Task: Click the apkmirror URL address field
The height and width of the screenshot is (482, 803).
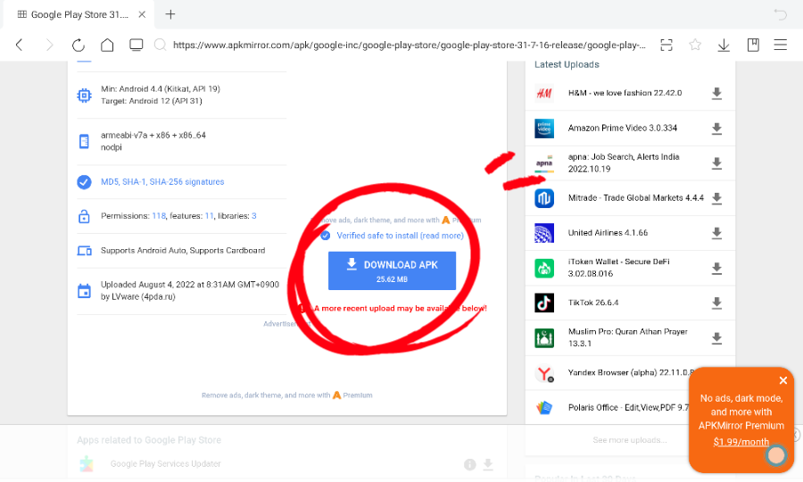Action: tap(410, 45)
